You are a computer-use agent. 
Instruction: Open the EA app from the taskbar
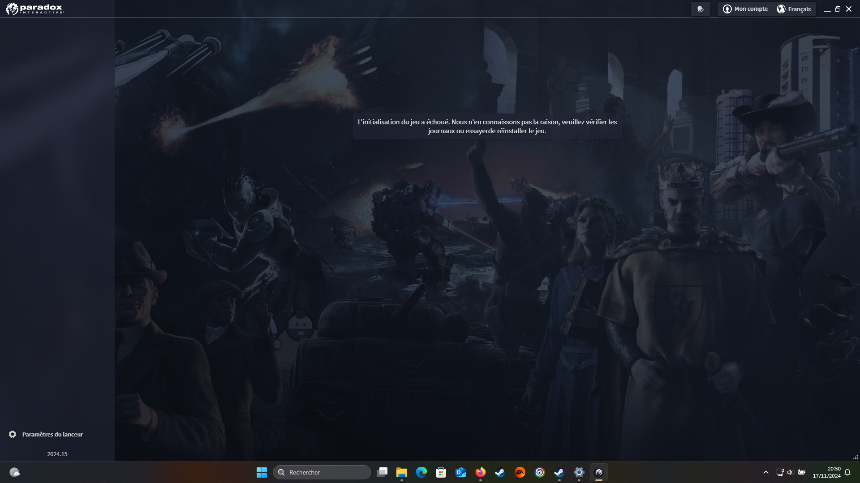coord(520,472)
